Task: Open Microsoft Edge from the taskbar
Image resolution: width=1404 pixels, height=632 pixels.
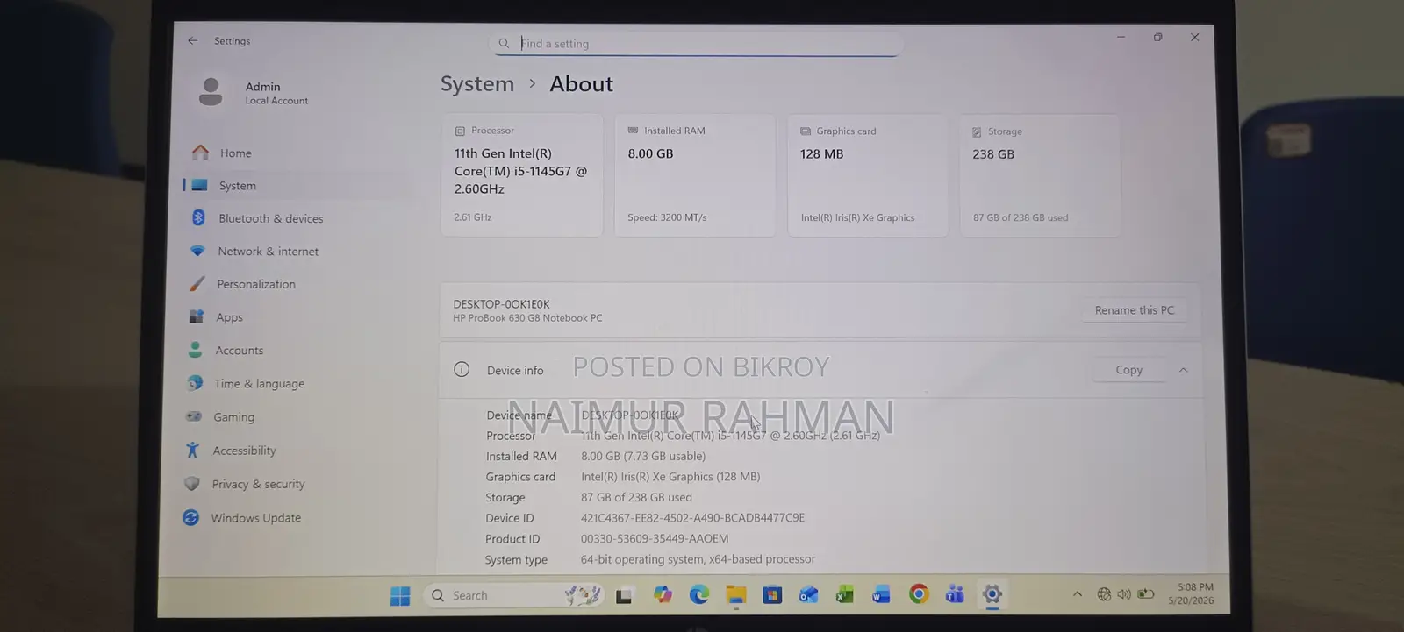Action: tap(699, 595)
